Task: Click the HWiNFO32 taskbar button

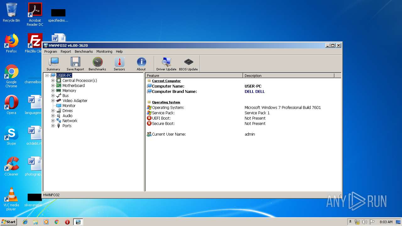Action: pyautogui.click(x=78, y=222)
